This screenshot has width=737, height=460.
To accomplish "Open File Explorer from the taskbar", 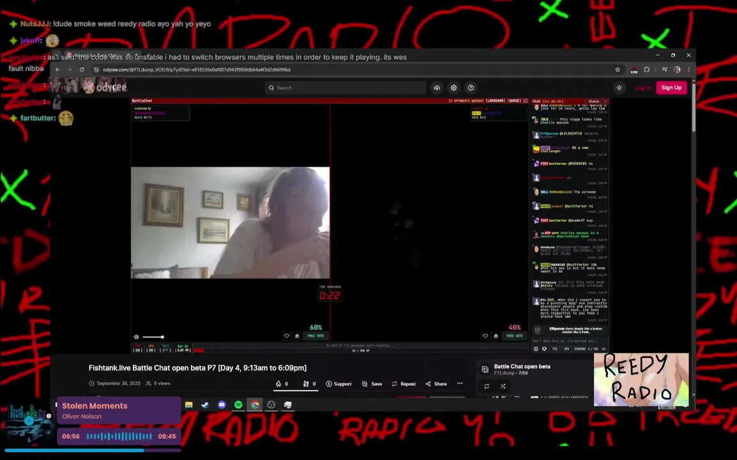I will point(189,405).
